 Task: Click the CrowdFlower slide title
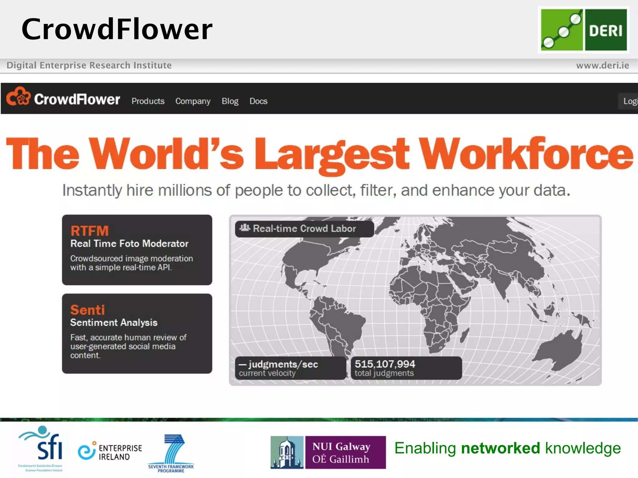click(x=117, y=29)
